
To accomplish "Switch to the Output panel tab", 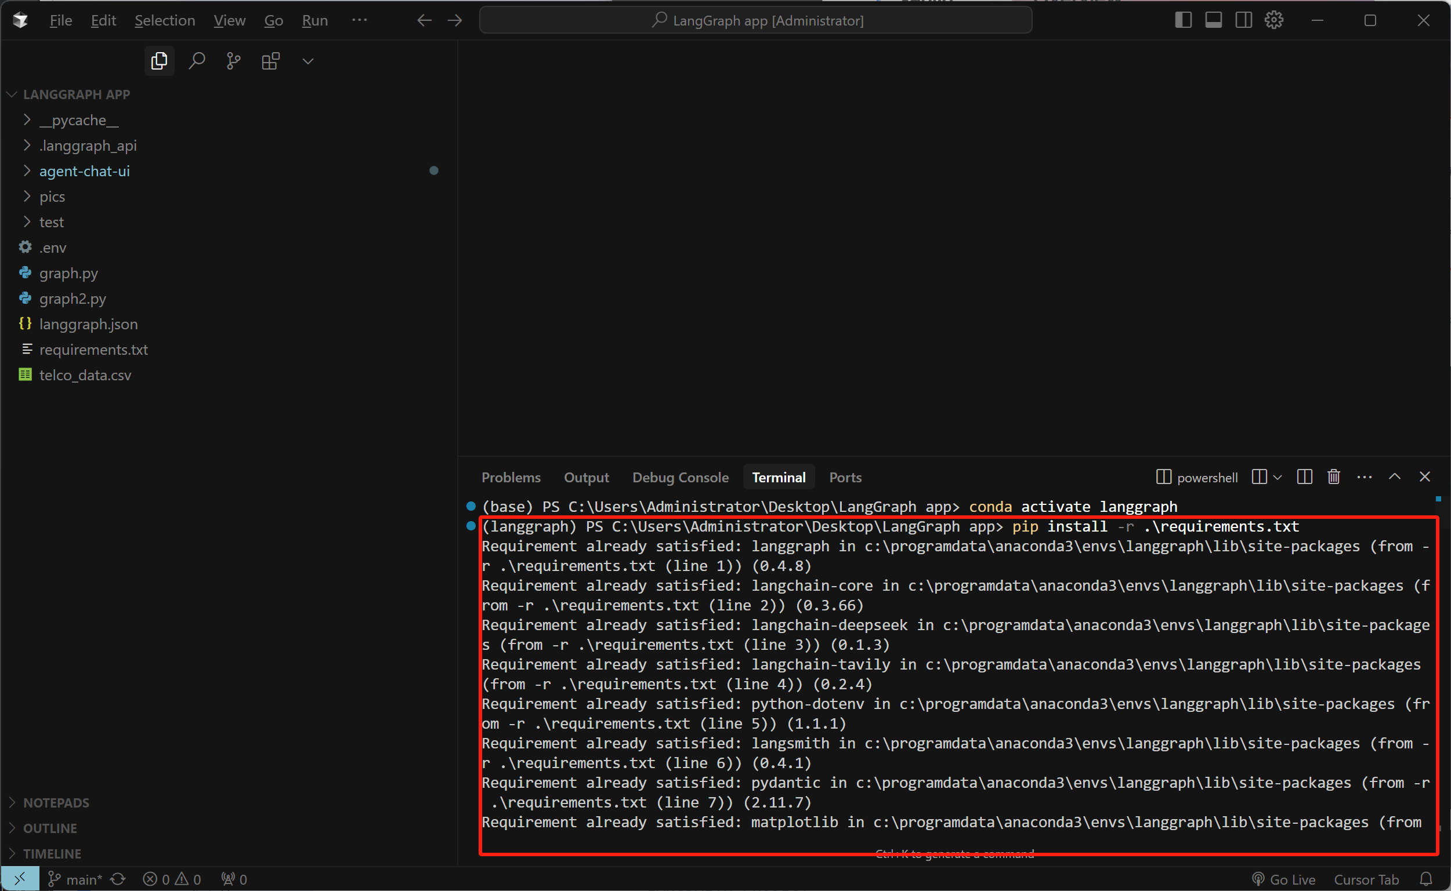I will pos(586,477).
